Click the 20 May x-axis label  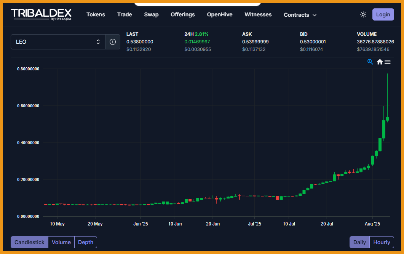click(95, 224)
